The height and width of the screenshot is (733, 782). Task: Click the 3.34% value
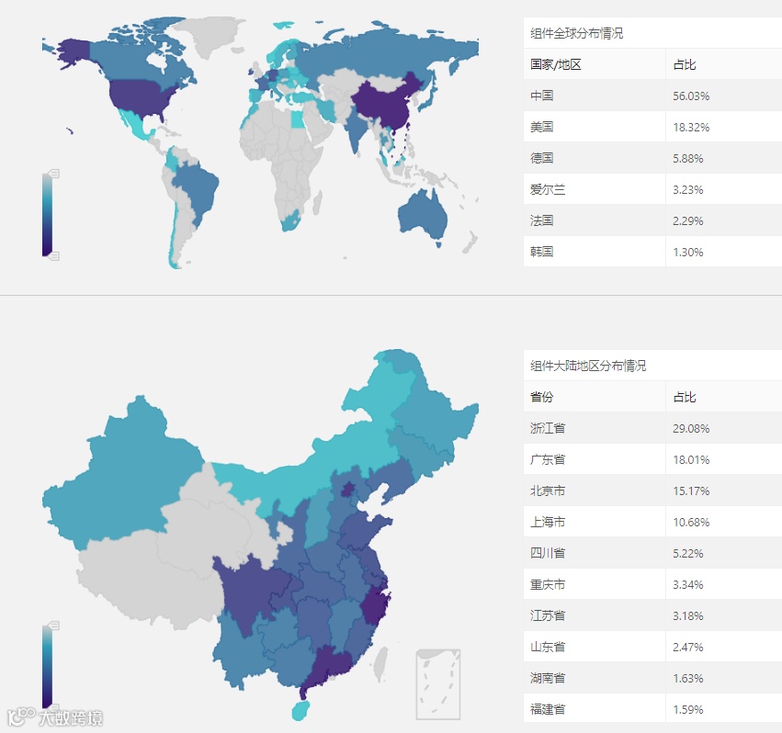[x=687, y=585]
